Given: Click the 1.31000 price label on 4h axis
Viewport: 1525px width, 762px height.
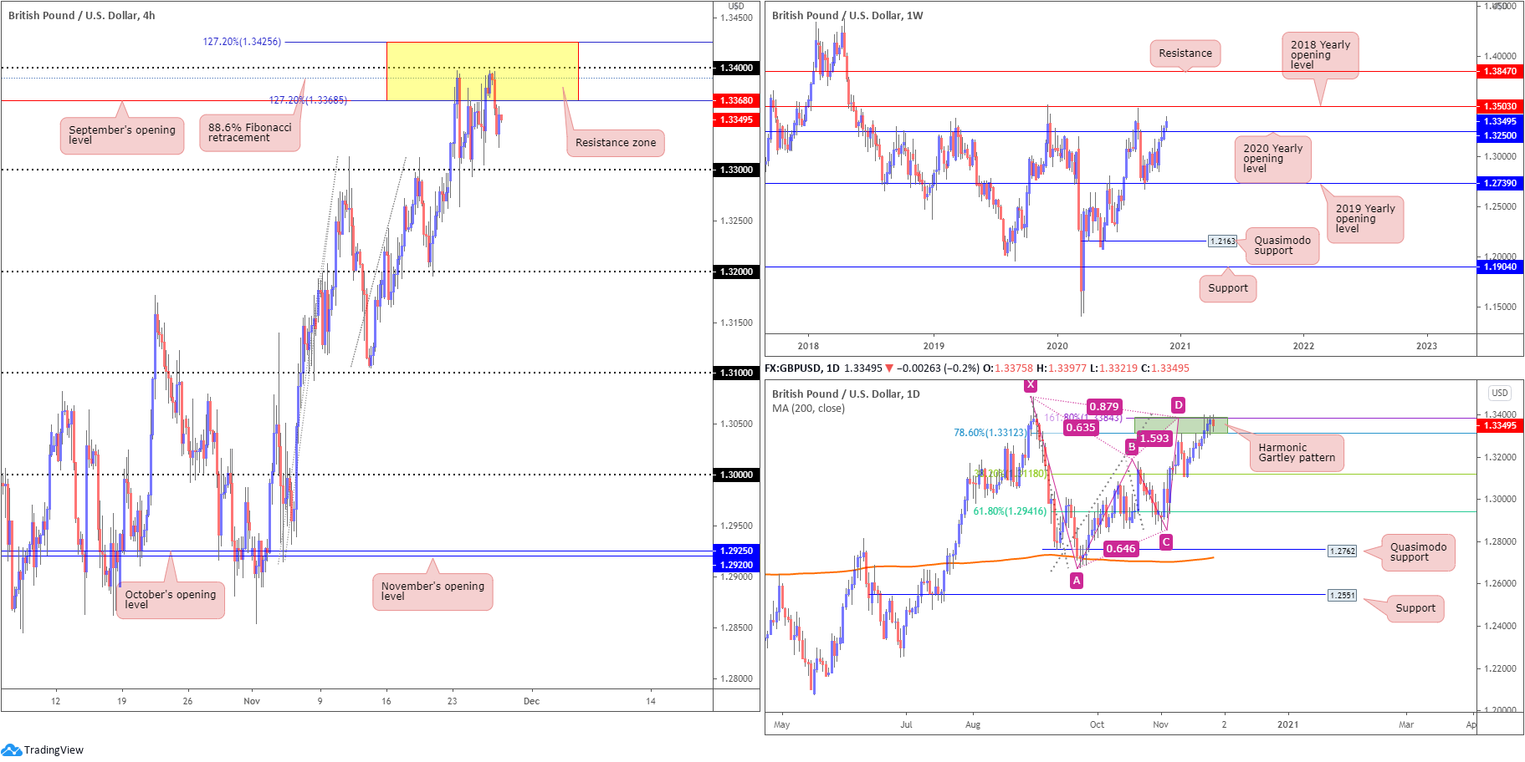Looking at the screenshot, I should (736, 373).
